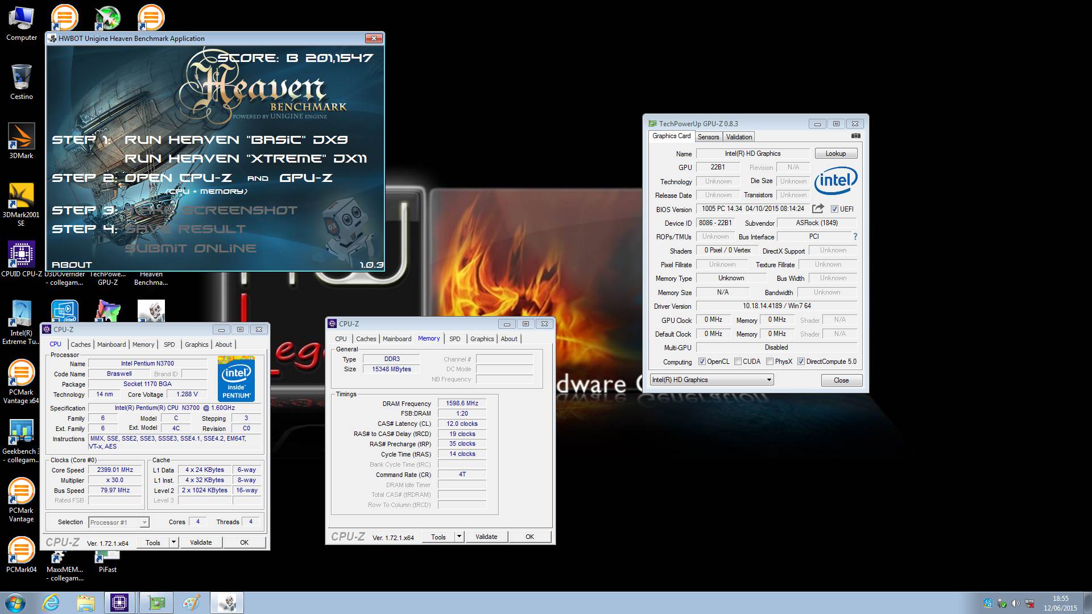Viewport: 1092px width, 614px height.
Task: Open the PCMark Vantage shortcut without the x64 suffix
Action: click(x=21, y=500)
